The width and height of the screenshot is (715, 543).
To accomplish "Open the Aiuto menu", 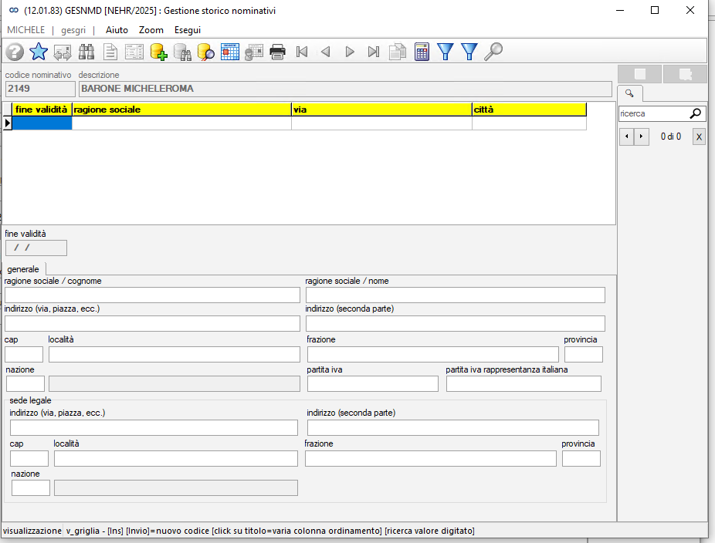I will [117, 30].
